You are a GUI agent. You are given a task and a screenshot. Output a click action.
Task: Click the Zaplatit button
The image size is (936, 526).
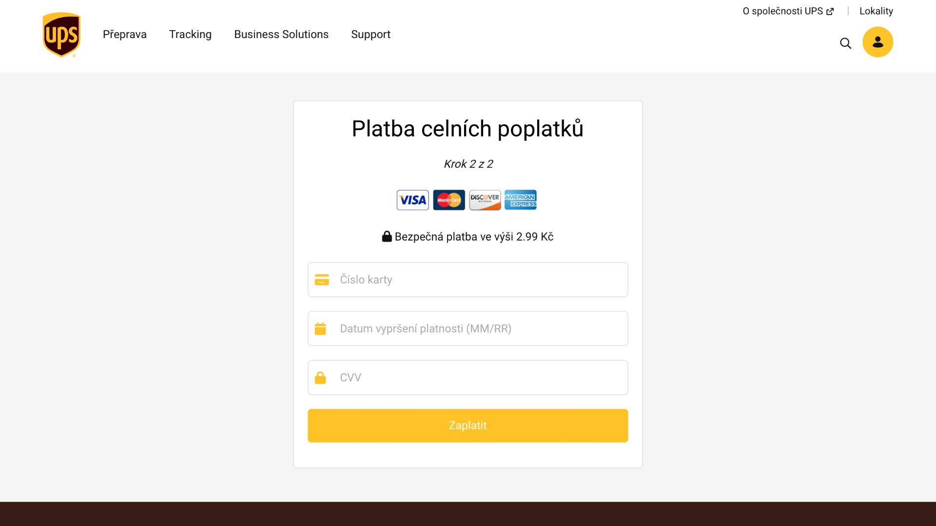click(468, 426)
